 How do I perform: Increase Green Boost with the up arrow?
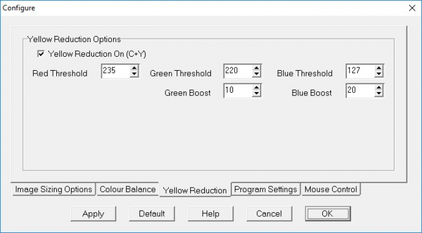(x=257, y=88)
